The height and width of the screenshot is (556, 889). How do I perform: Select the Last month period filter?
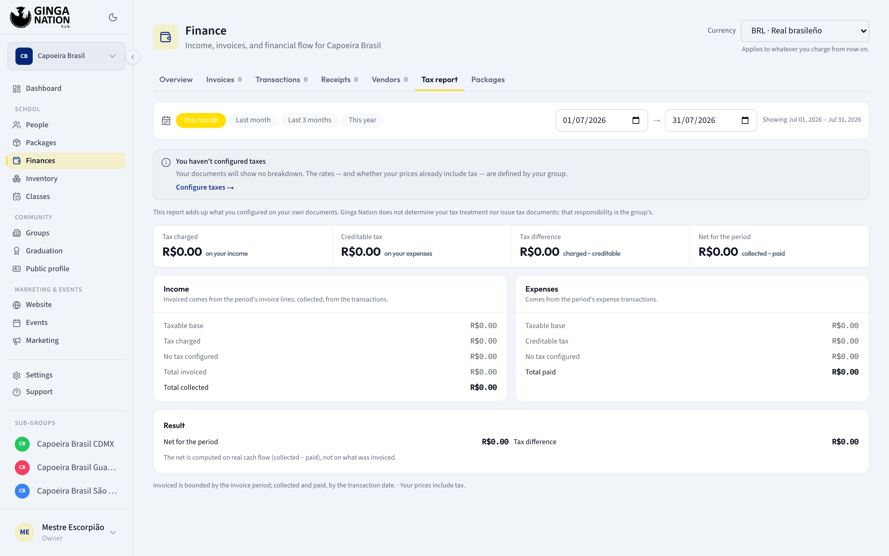pyautogui.click(x=253, y=120)
